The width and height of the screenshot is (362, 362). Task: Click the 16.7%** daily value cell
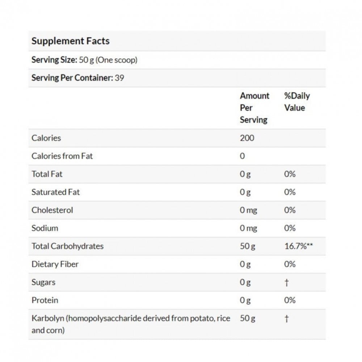[x=299, y=246]
